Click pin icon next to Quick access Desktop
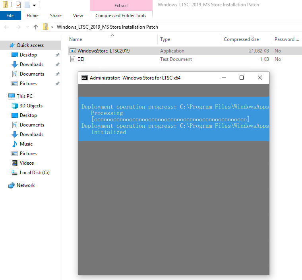Viewport: 302px width, 280px height. (x=57, y=55)
